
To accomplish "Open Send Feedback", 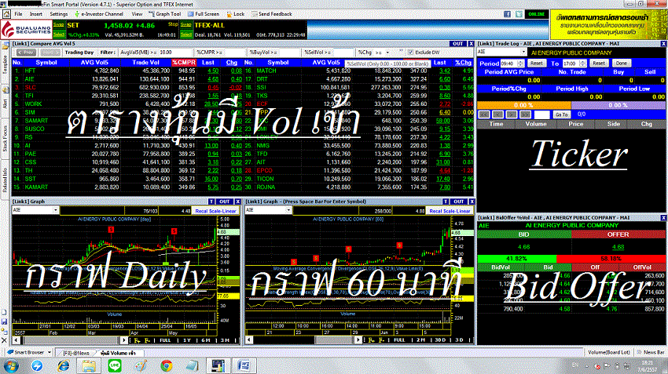I will pyautogui.click(x=271, y=14).
